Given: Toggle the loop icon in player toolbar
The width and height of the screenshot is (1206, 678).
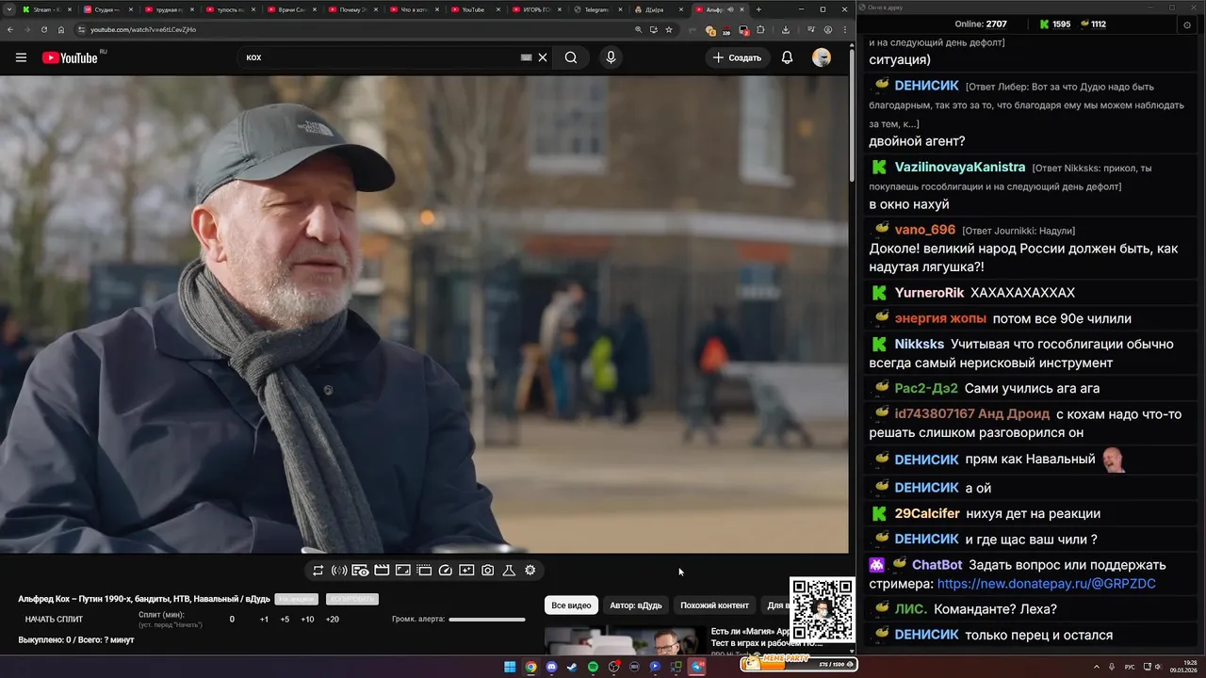Looking at the screenshot, I should pos(318,571).
